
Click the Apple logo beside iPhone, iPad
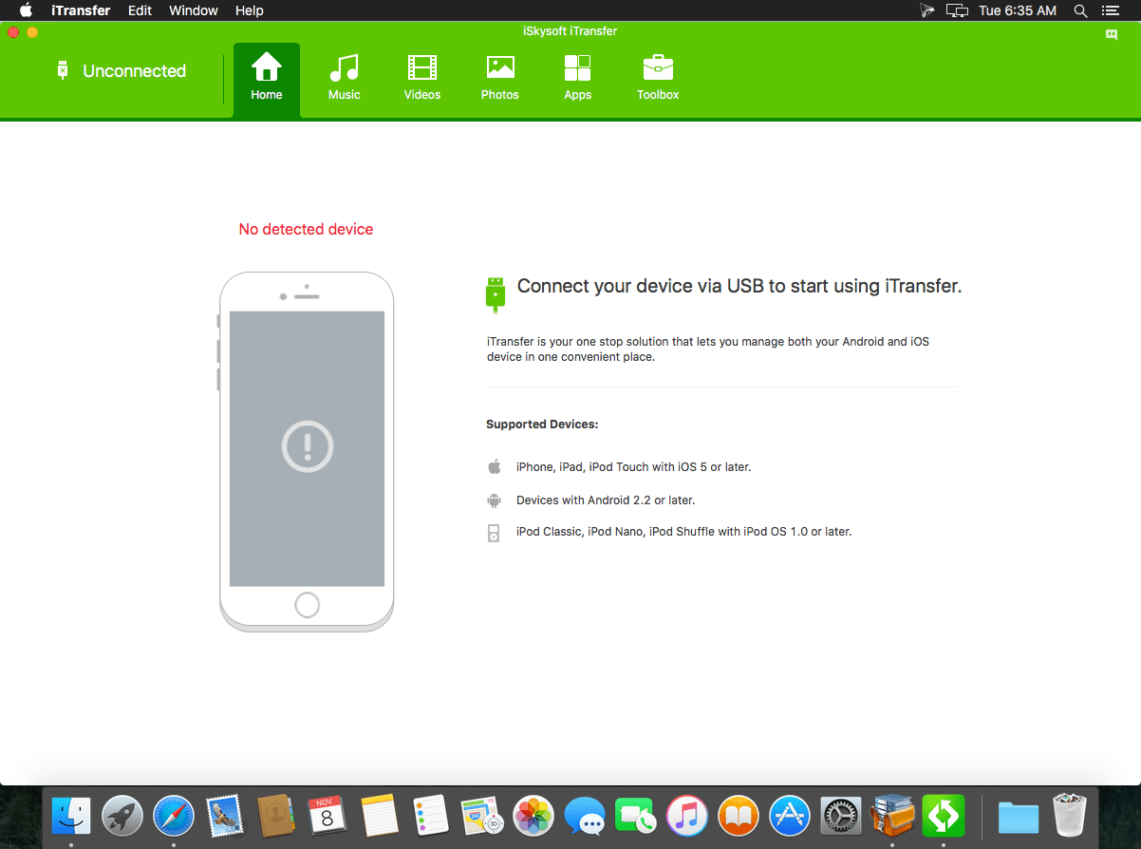pos(494,466)
